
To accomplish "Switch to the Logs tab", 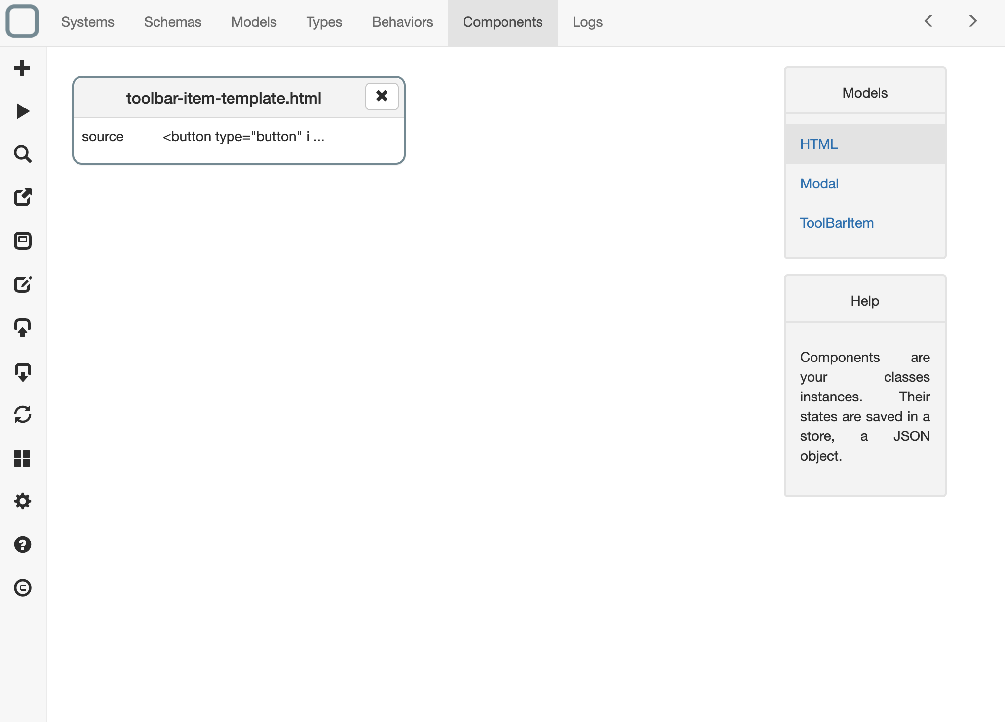I will (588, 22).
